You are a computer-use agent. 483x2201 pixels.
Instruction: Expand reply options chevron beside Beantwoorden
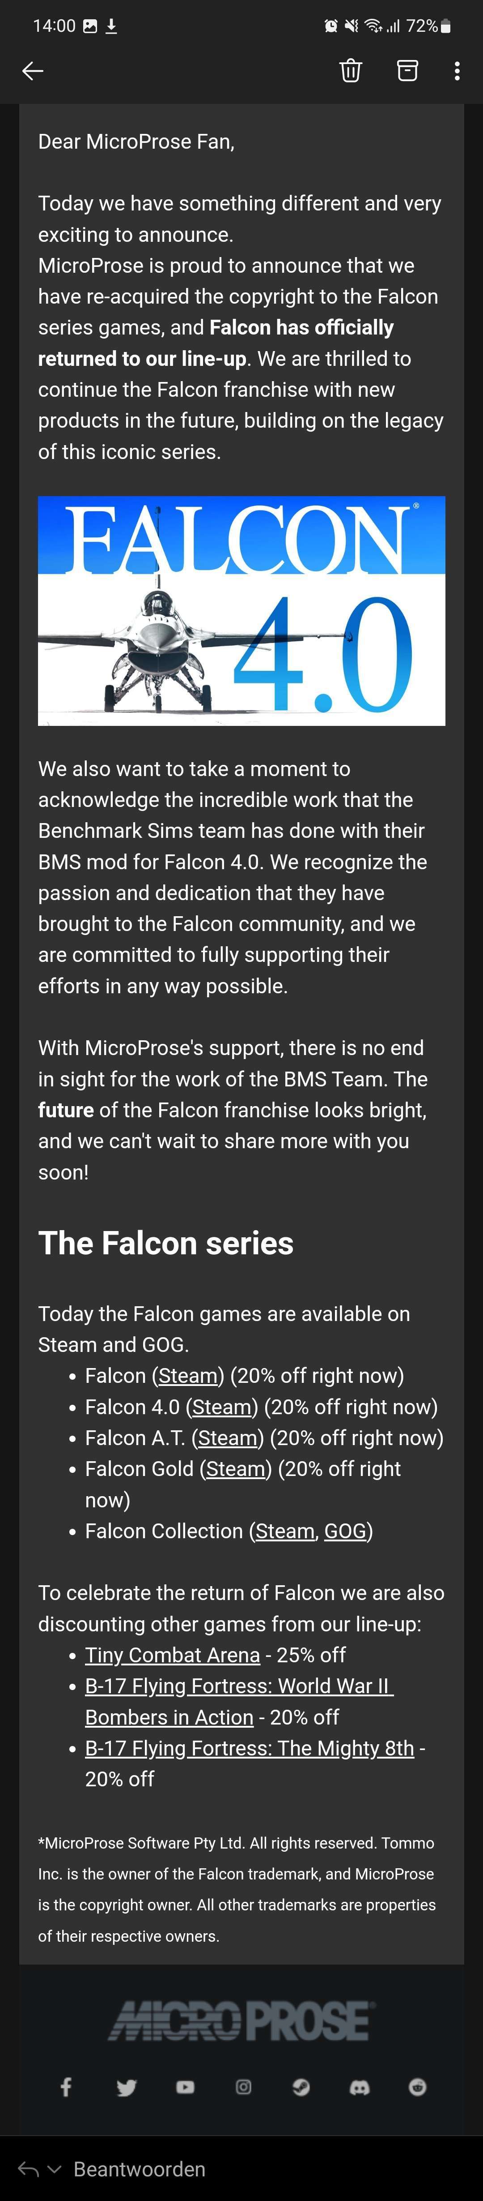[55, 2168]
